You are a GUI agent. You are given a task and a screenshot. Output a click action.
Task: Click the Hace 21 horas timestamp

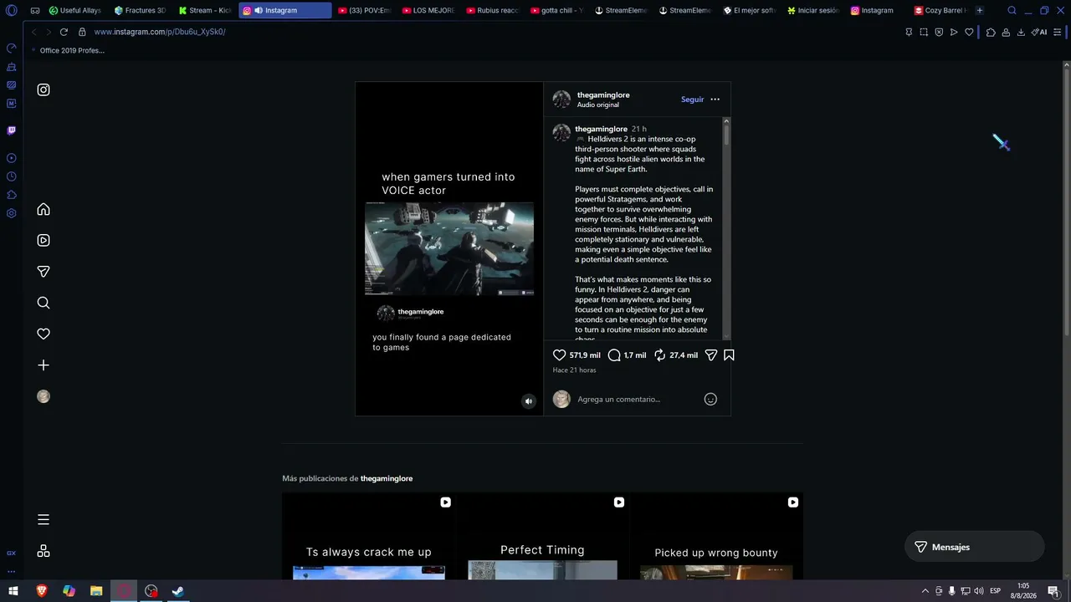574,370
